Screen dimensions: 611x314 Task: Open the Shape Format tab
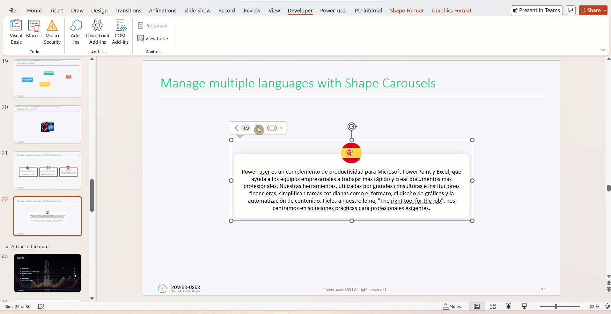click(x=407, y=11)
